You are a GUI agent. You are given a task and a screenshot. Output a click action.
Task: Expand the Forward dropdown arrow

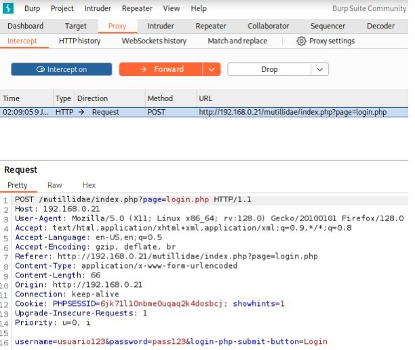[212, 69]
